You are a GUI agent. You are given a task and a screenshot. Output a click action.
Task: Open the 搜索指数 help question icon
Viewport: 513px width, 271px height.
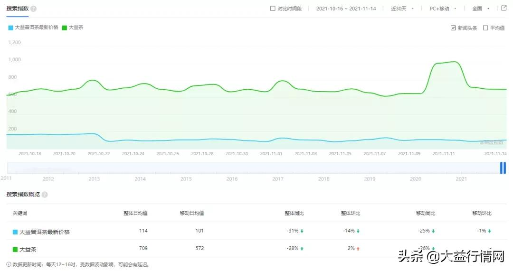(x=33, y=9)
